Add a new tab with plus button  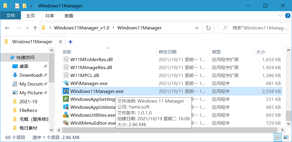point(70,42)
